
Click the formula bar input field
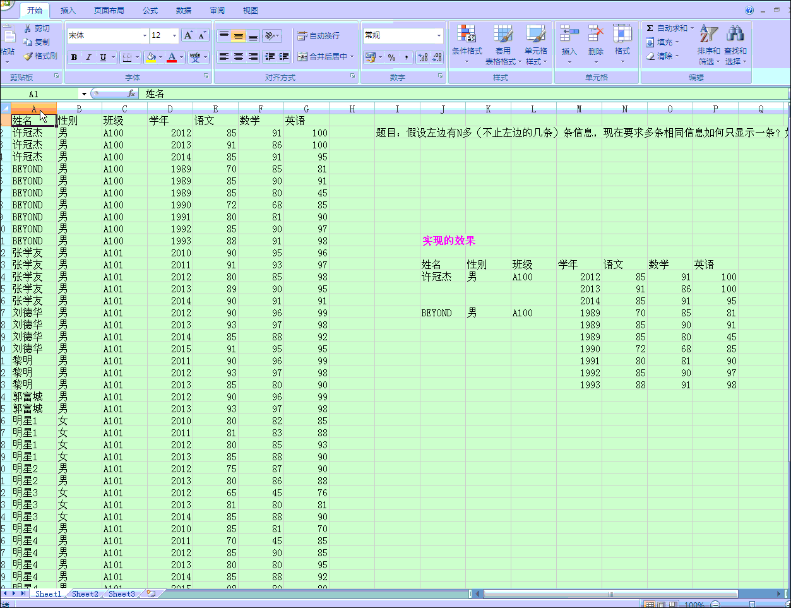(442, 94)
